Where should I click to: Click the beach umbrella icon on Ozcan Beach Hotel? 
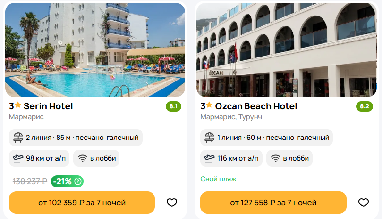tap(209, 138)
